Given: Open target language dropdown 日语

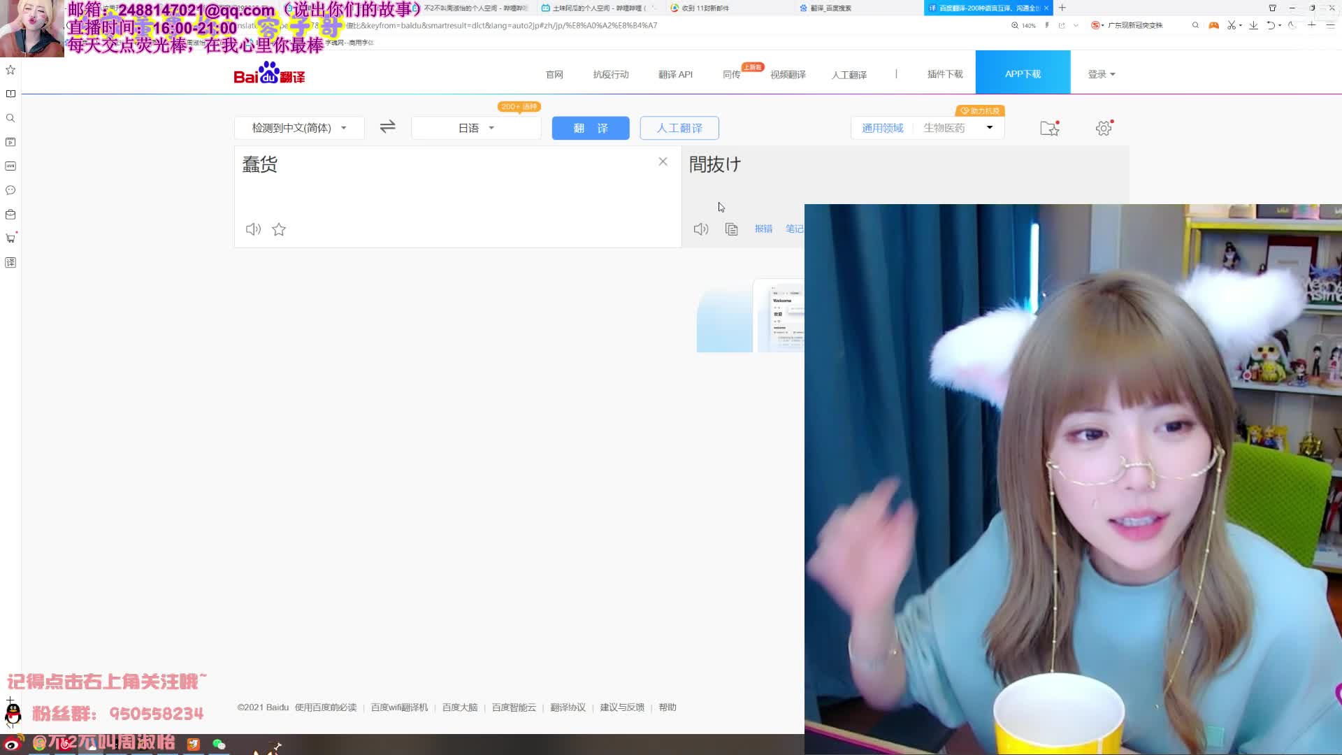Looking at the screenshot, I should [x=476, y=128].
